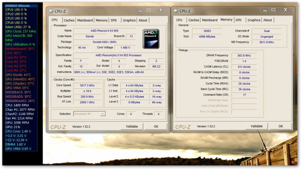
Task: Click the GPU Clock: 157 MHz reading
Action: click(x=21, y=31)
